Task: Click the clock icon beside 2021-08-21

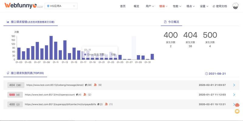Action: point(207,74)
